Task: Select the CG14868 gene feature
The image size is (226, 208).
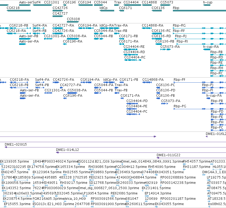Action: click(147, 5)
